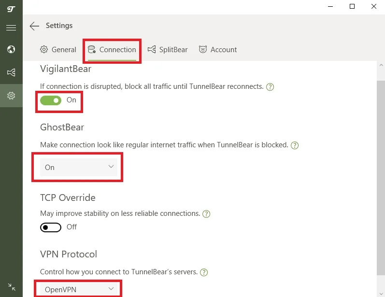
Task: Open the GhostBear On dropdown
Action: point(79,167)
